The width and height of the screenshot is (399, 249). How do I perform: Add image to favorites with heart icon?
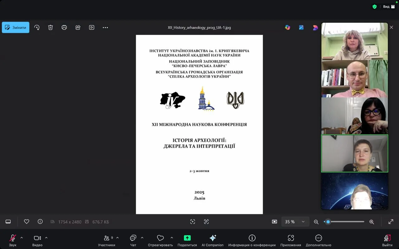click(x=26, y=222)
